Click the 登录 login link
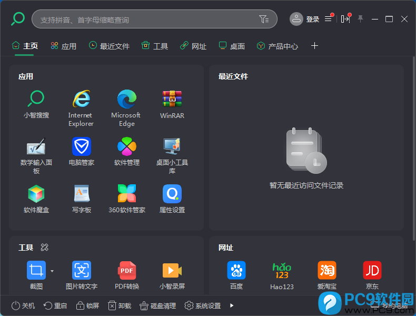Image resolution: width=416 pixels, height=316 pixels. click(x=313, y=19)
